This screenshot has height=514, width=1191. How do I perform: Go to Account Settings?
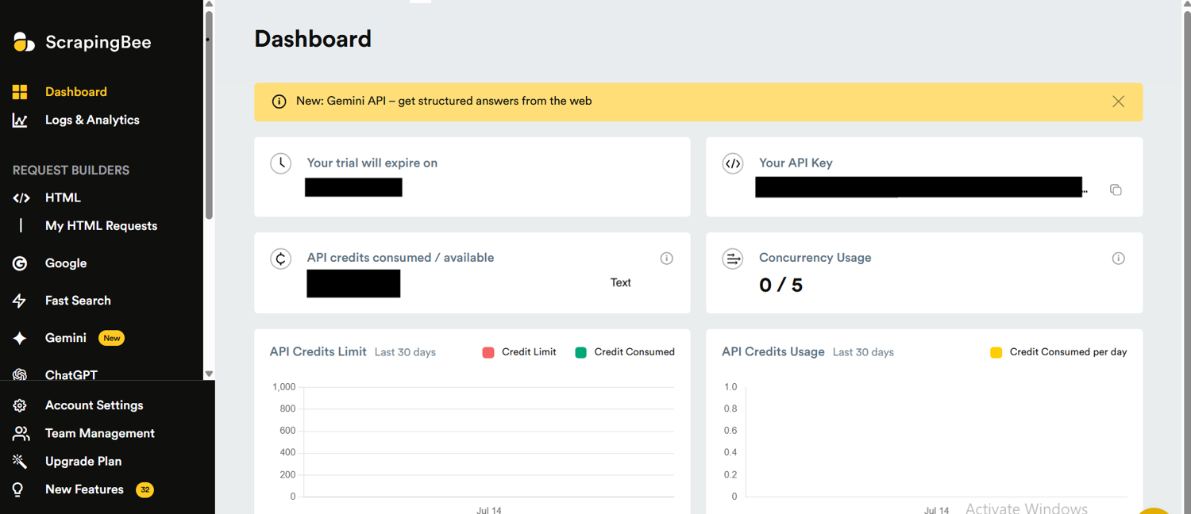(94, 405)
